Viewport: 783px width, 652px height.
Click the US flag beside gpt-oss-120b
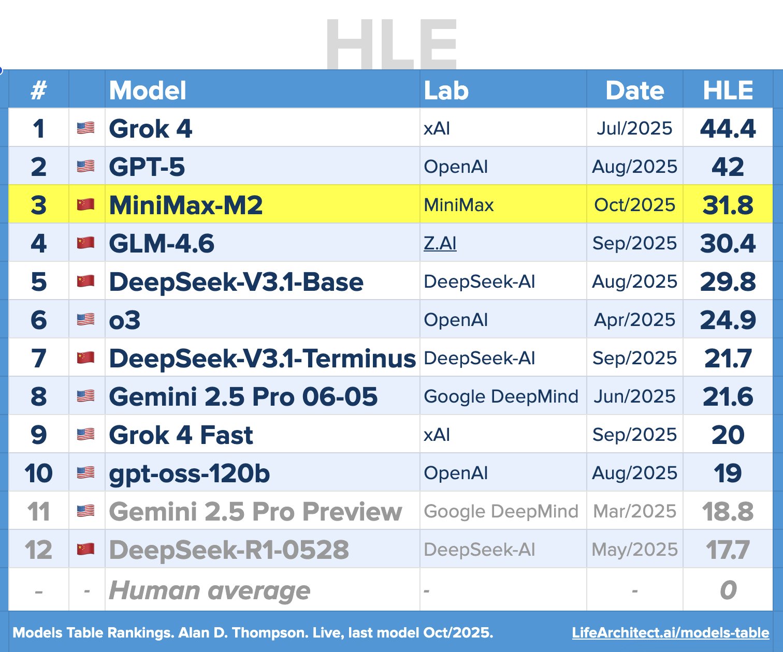click(85, 472)
